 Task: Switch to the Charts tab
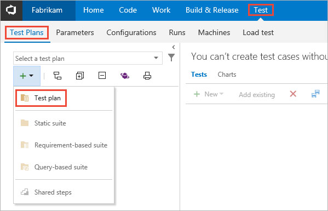227,75
